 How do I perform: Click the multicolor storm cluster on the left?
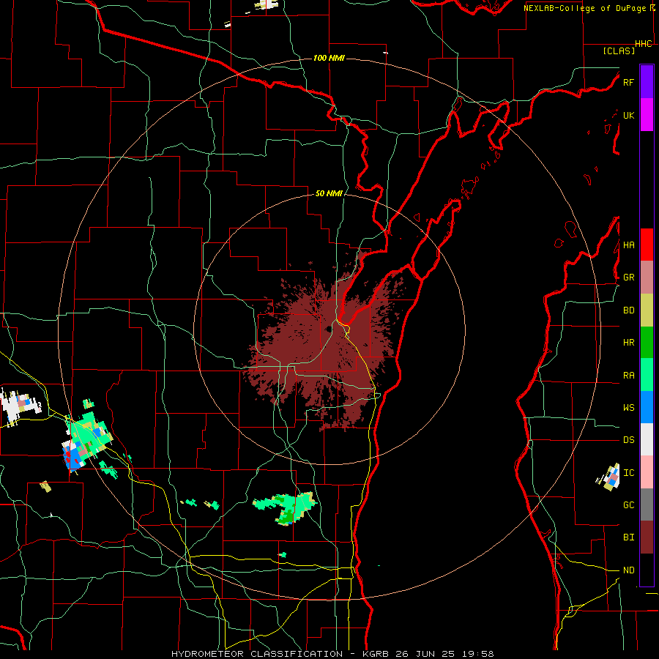(86, 442)
